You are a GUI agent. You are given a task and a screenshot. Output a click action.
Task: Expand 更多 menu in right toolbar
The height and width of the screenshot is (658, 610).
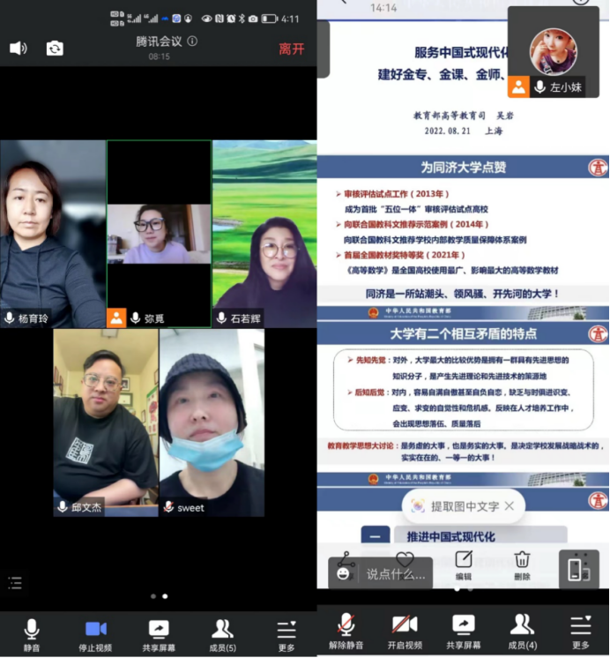coord(580,632)
